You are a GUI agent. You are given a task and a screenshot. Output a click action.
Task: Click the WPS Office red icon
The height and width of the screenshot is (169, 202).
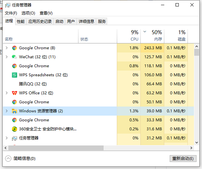14,93
